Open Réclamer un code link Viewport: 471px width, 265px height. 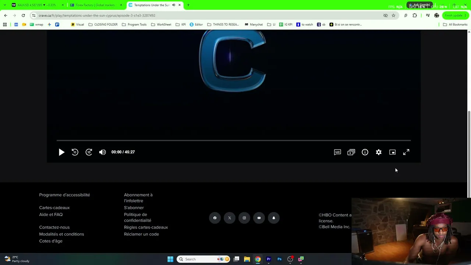pyautogui.click(x=141, y=234)
